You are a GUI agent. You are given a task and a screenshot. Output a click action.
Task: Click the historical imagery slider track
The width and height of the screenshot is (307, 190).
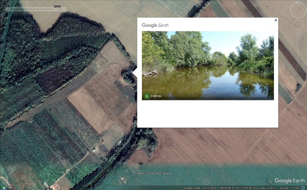click(x=36, y=9)
